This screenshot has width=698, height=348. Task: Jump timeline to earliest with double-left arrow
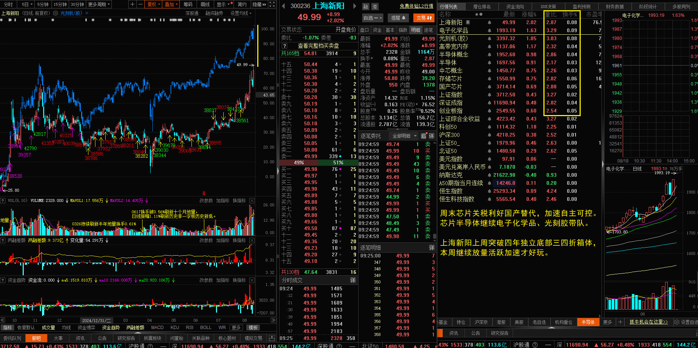click(3, 320)
